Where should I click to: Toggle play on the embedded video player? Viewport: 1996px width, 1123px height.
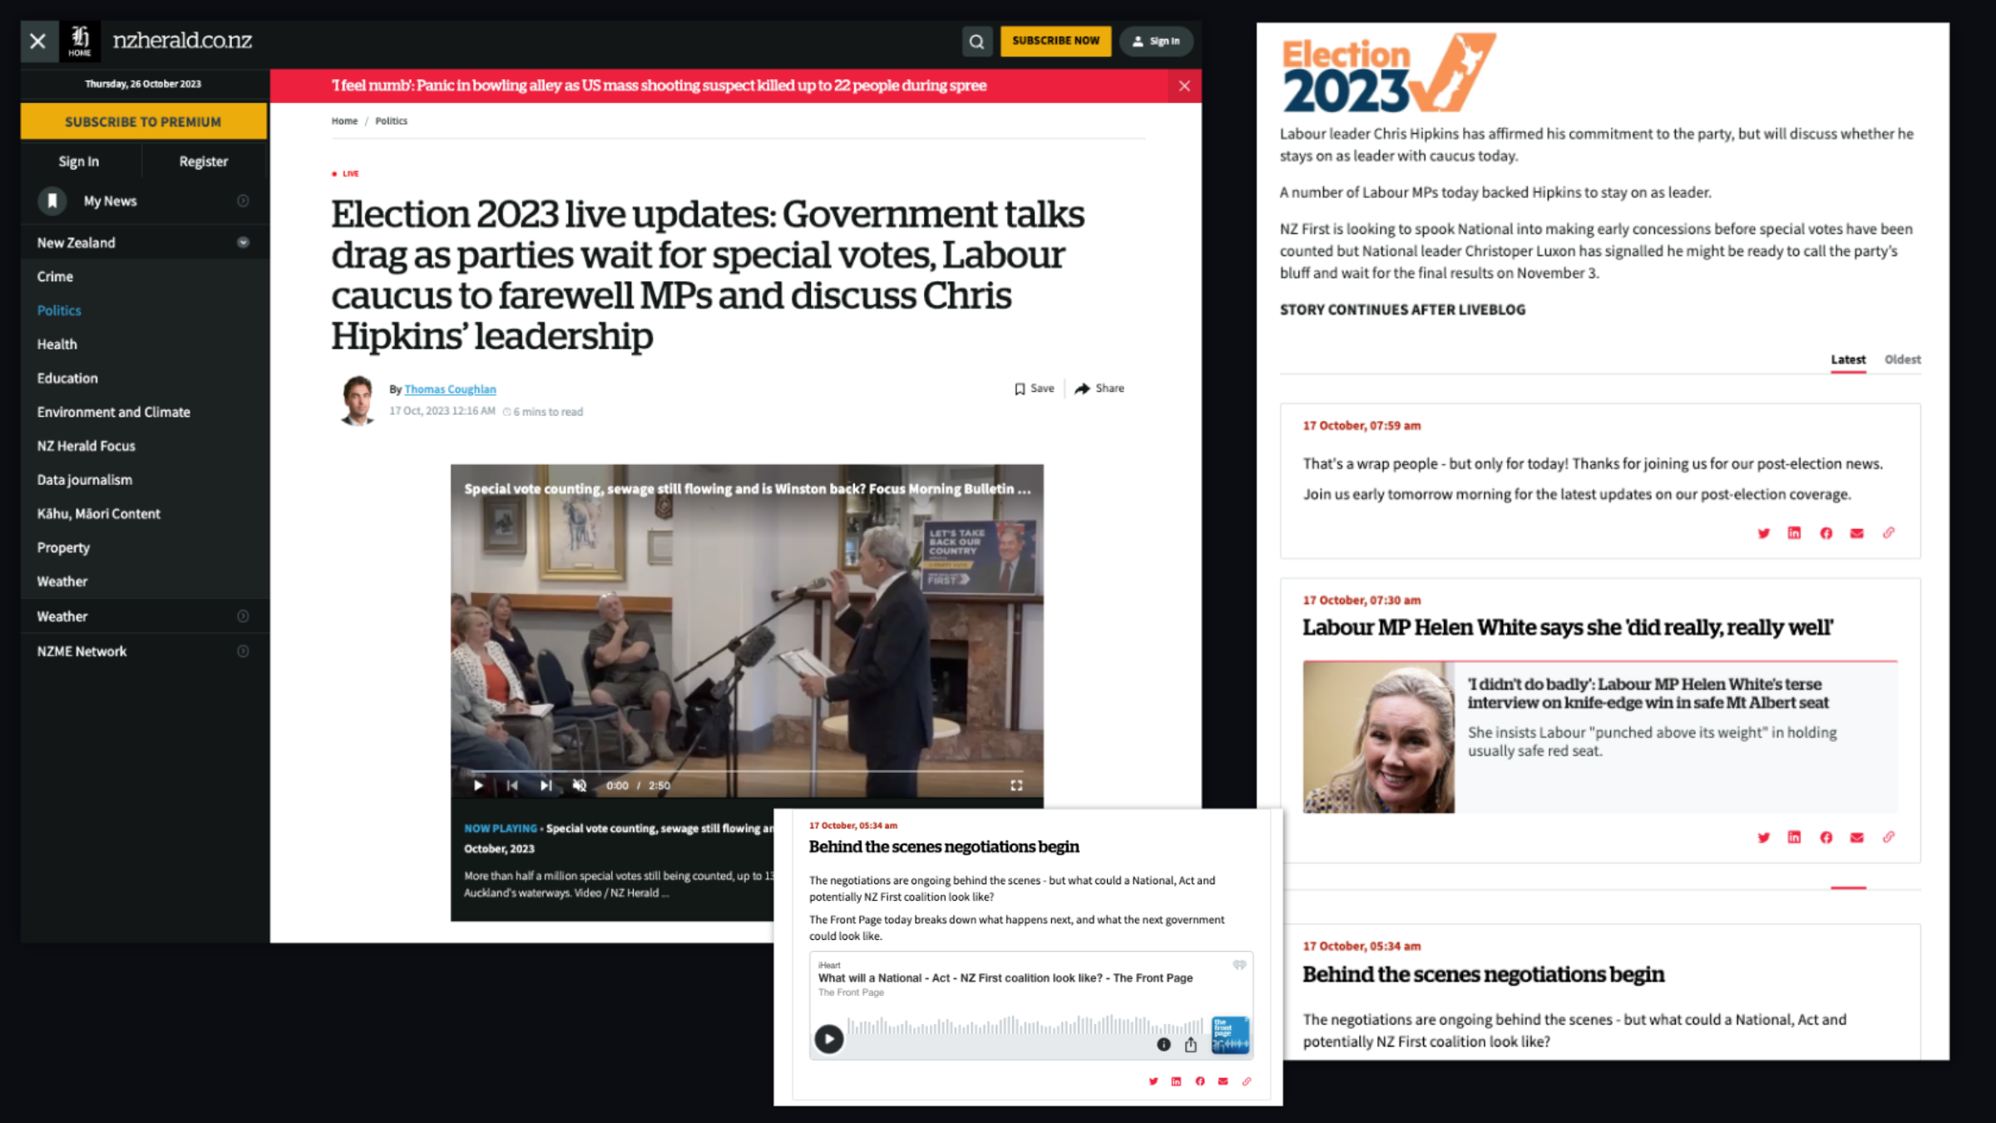[477, 784]
